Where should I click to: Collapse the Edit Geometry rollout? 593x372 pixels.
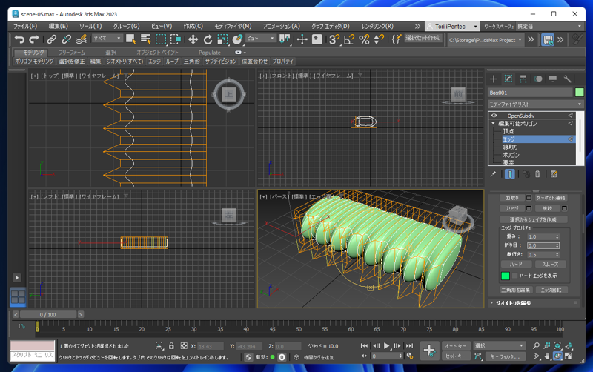(x=491, y=303)
